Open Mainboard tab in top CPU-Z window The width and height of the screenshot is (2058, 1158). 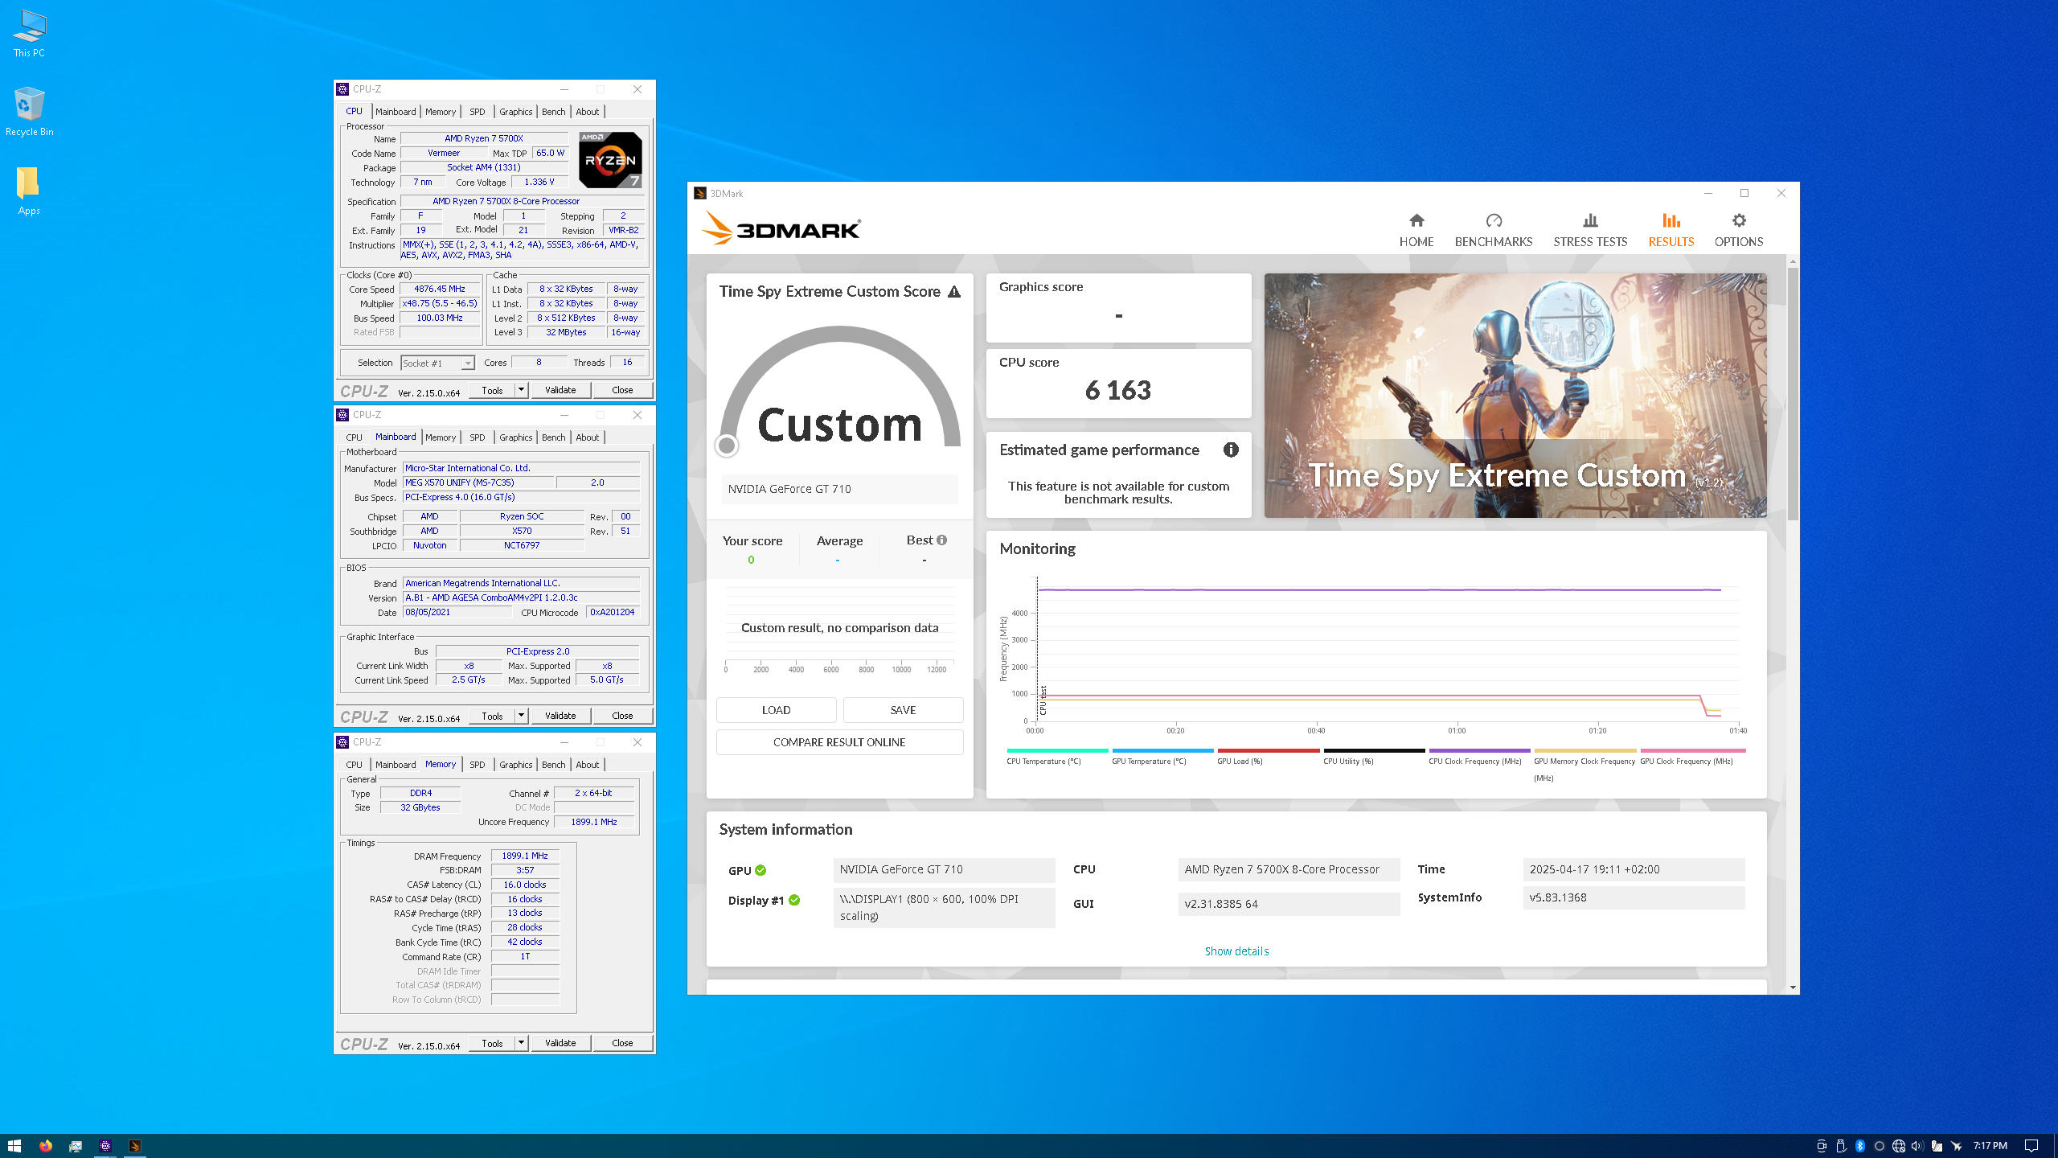pos(396,112)
